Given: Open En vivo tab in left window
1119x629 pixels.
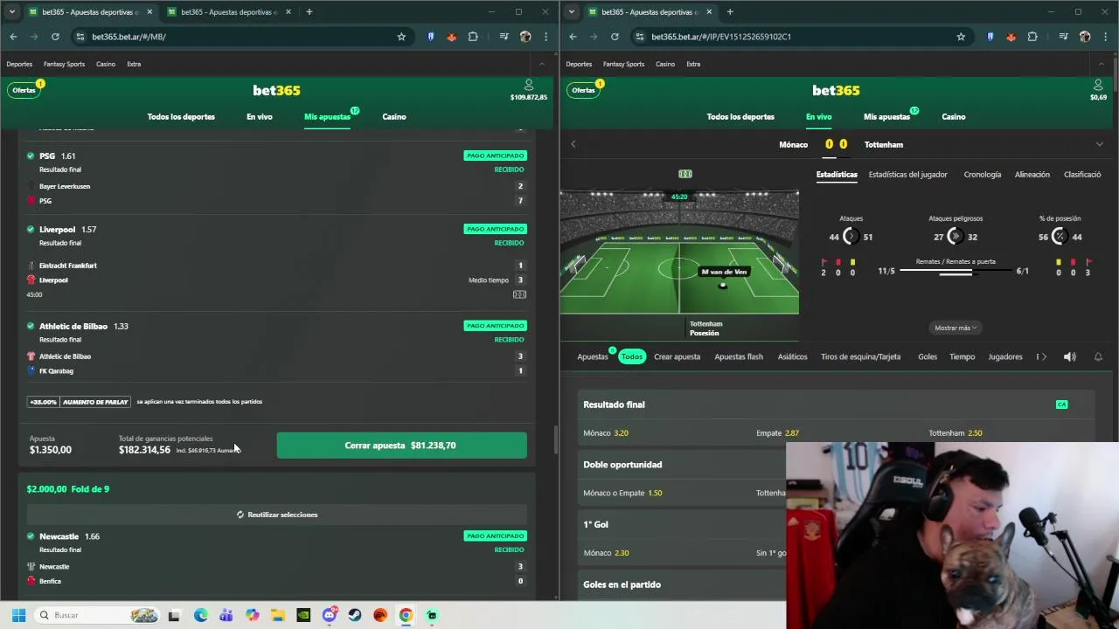Looking at the screenshot, I should click(x=259, y=117).
